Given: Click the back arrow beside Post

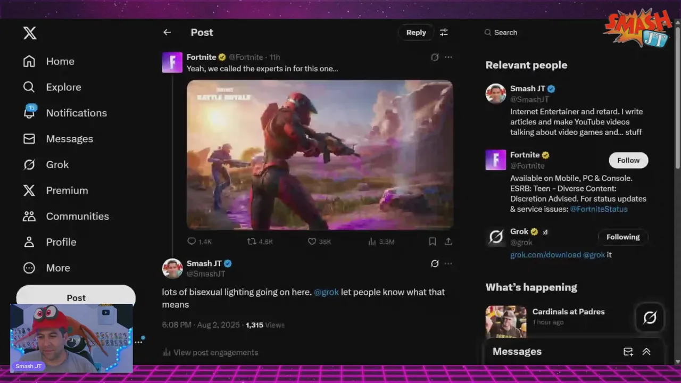Looking at the screenshot, I should coord(167,32).
